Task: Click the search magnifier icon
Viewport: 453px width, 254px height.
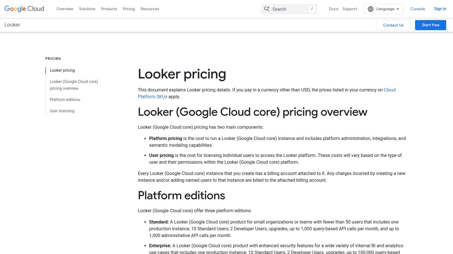Action: pyautogui.click(x=266, y=9)
